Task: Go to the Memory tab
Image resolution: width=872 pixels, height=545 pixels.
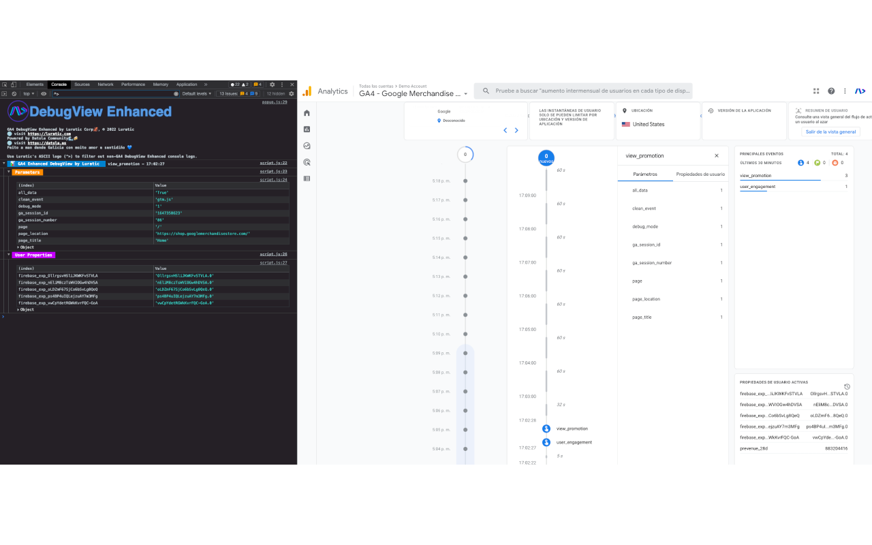Action: click(161, 84)
